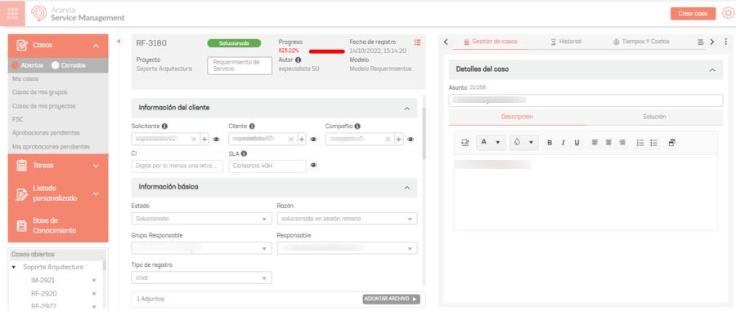
Task: Open the Solución tab
Action: [x=654, y=117]
